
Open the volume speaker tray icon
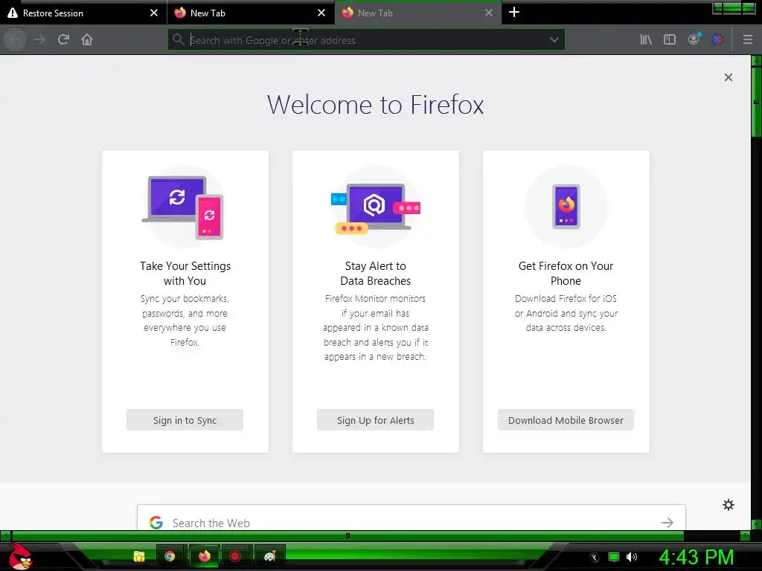coord(632,558)
